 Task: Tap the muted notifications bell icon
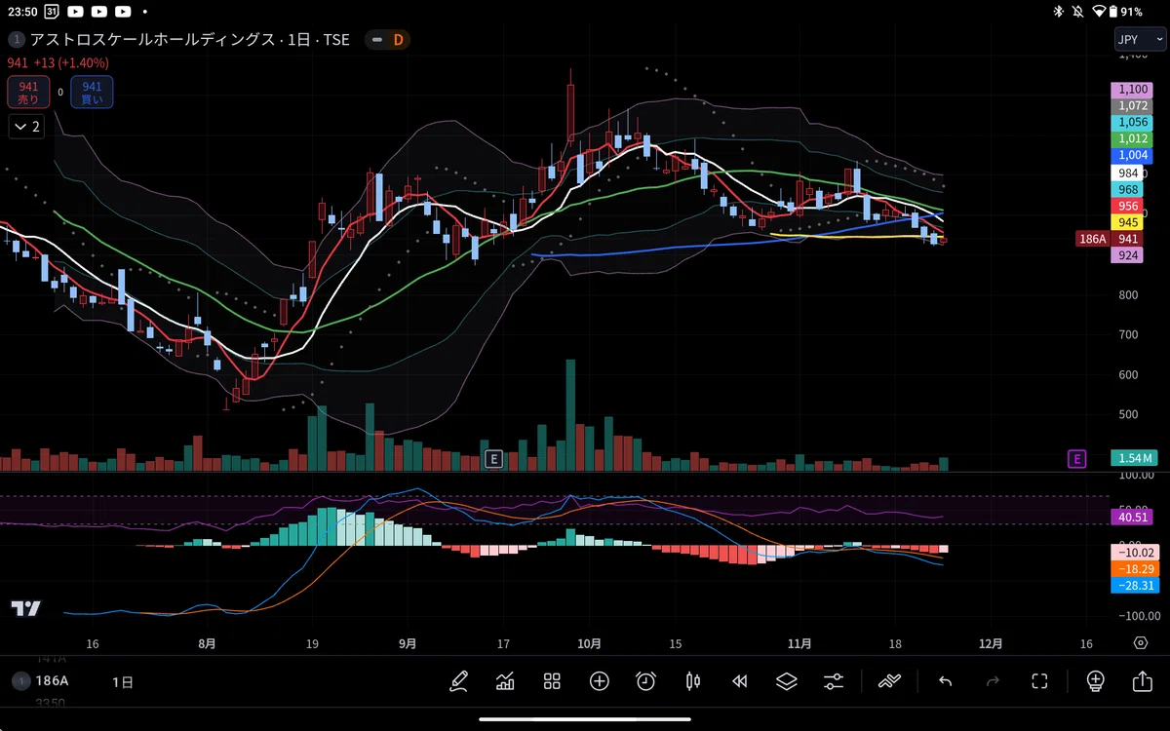click(x=1078, y=12)
